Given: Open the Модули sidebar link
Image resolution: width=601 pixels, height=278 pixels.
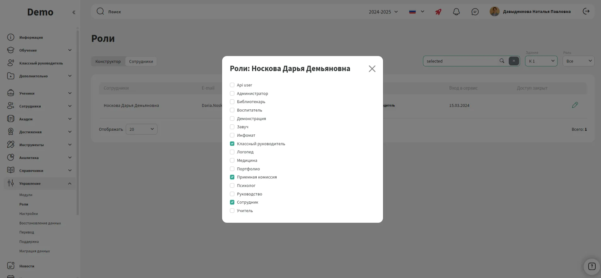Looking at the screenshot, I should (26, 195).
